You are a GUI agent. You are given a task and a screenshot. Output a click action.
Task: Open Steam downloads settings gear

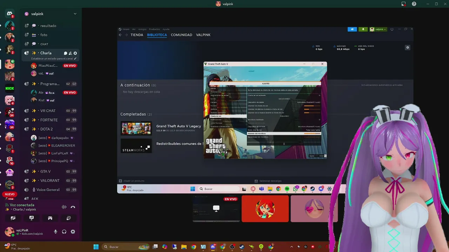407,48
